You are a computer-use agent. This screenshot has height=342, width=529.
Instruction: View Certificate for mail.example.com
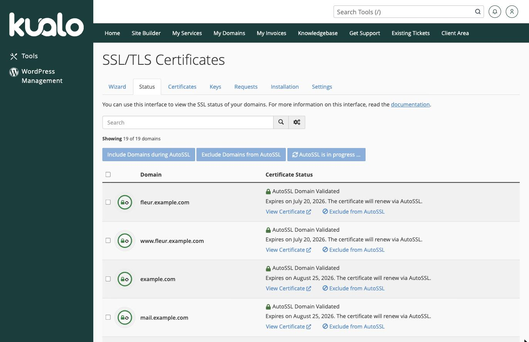pyautogui.click(x=288, y=327)
